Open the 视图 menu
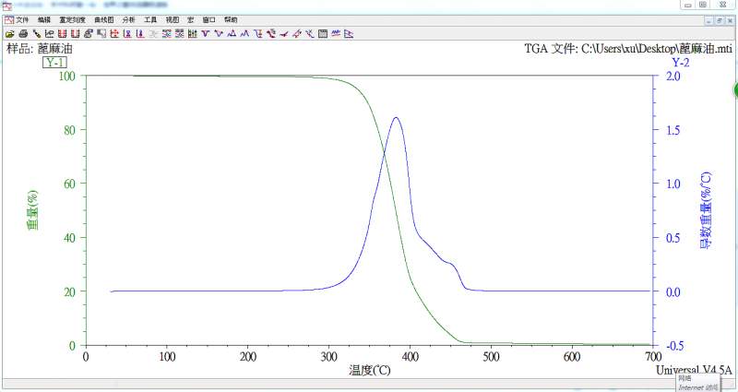 click(x=173, y=19)
